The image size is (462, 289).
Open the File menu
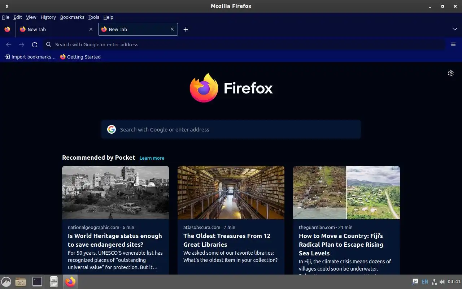pos(6,17)
